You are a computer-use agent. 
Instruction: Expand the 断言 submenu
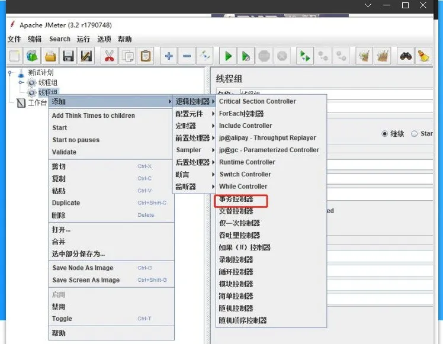tap(194, 175)
